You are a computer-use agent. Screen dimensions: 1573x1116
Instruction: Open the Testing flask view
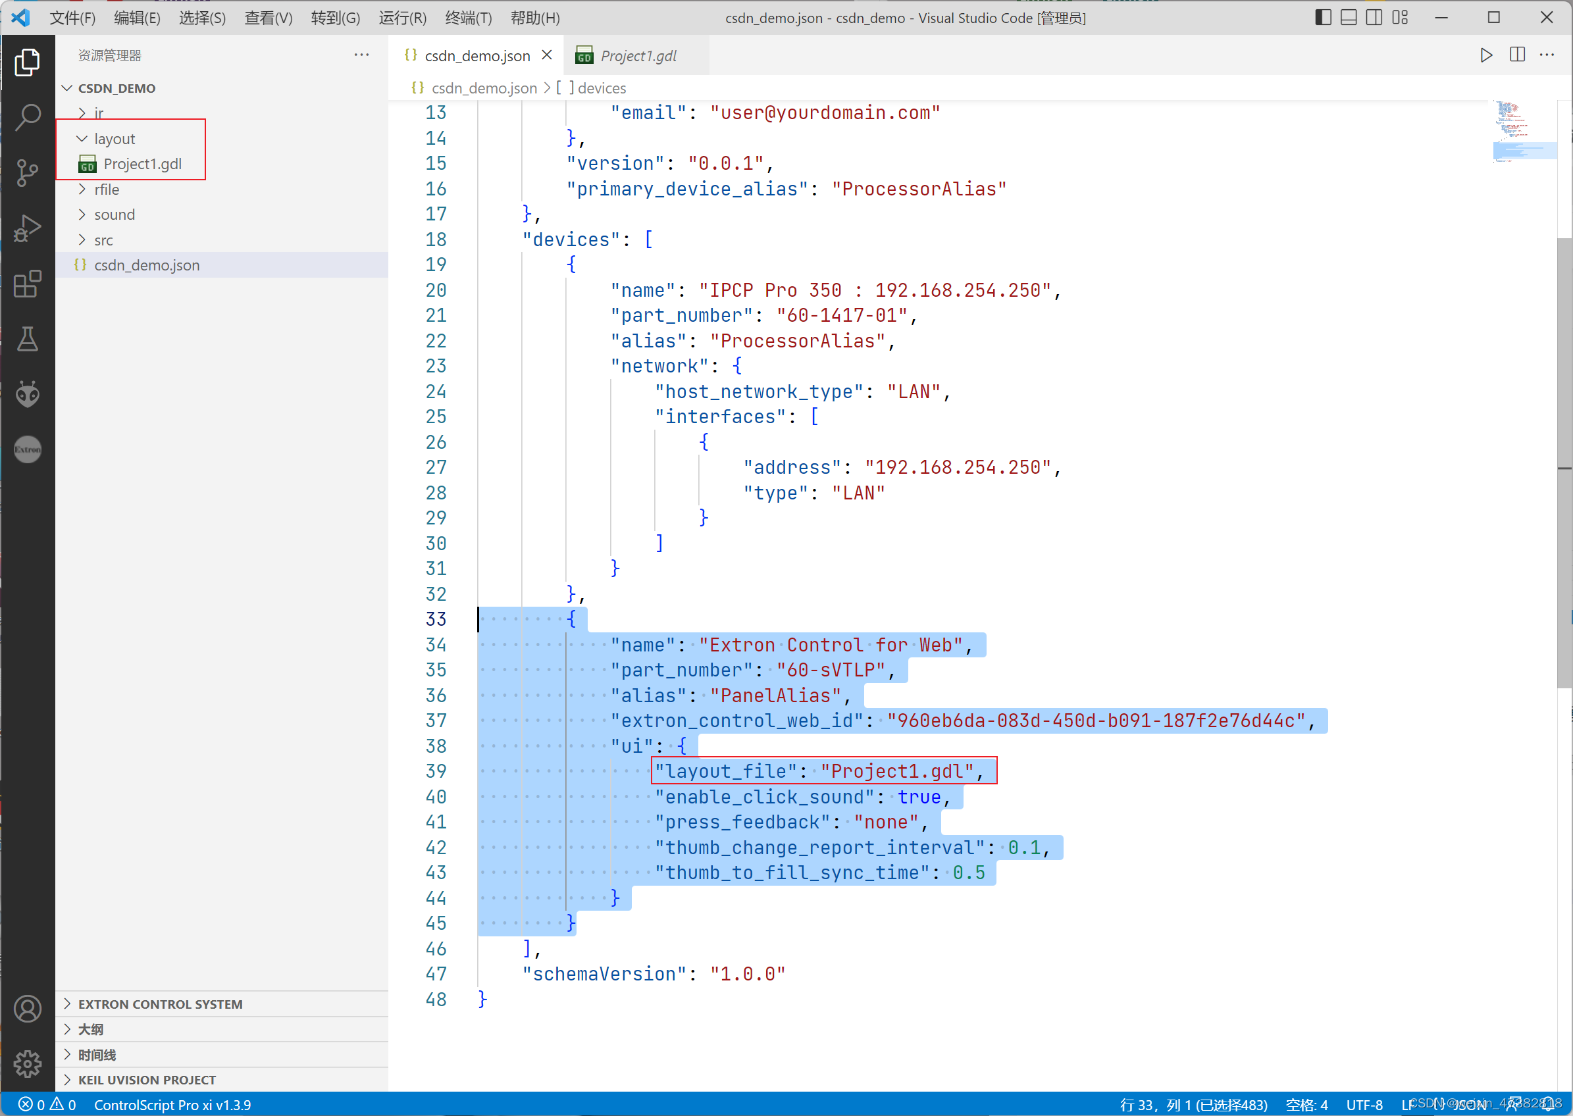28,339
